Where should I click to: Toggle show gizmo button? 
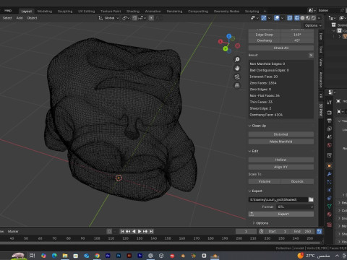click(x=264, y=18)
